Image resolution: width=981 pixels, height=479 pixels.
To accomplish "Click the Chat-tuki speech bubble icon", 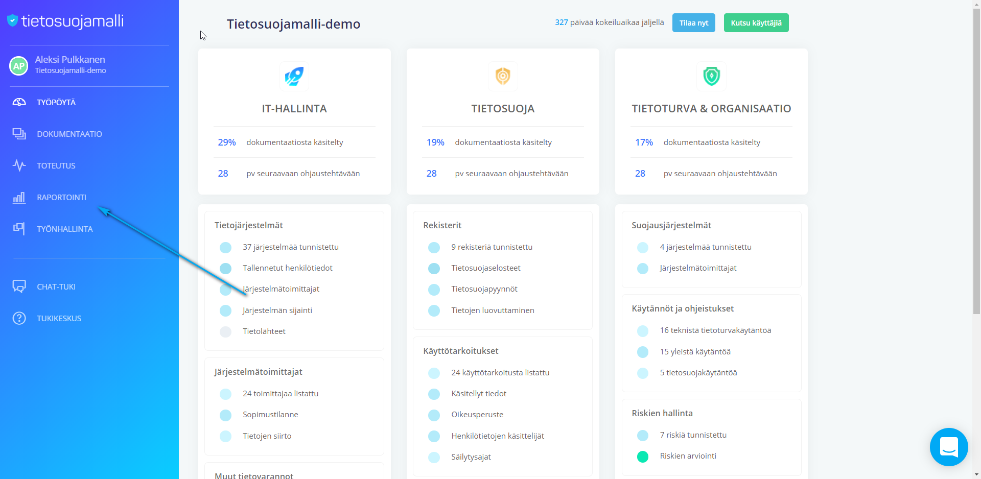I will click(19, 286).
